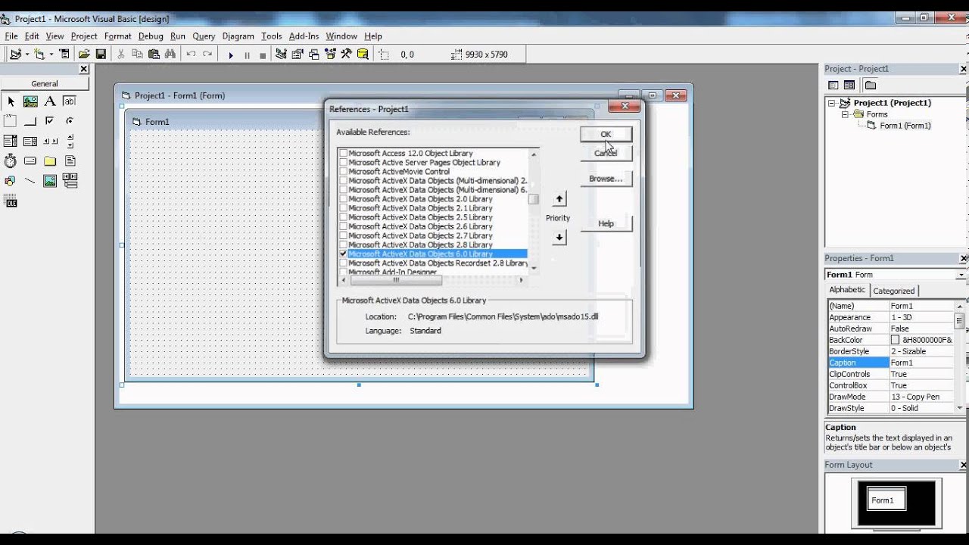Screen dimensions: 969x545
Task: Lower reference priority with the down arrow
Action: (559, 238)
